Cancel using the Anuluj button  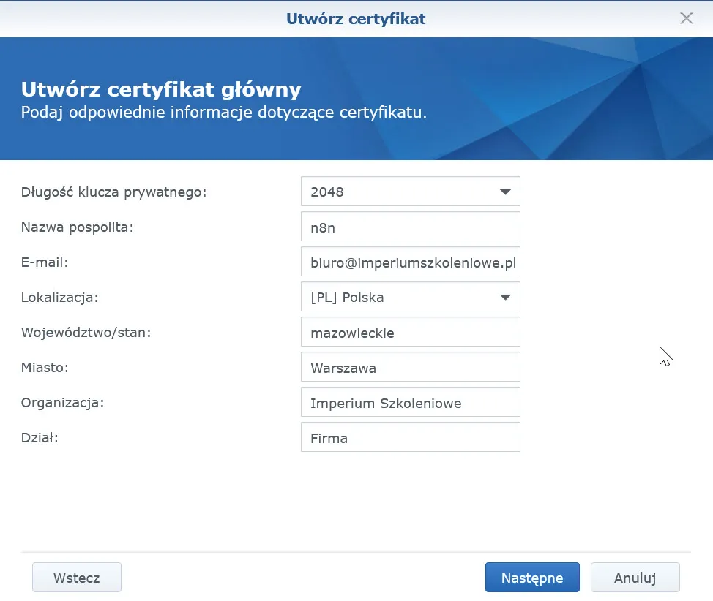[635, 577]
